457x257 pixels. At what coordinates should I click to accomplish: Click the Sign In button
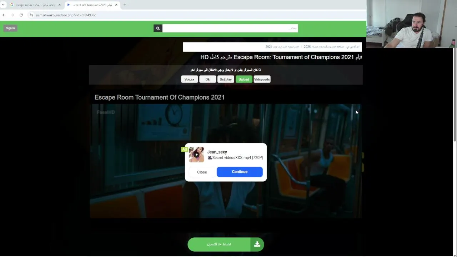click(10, 28)
